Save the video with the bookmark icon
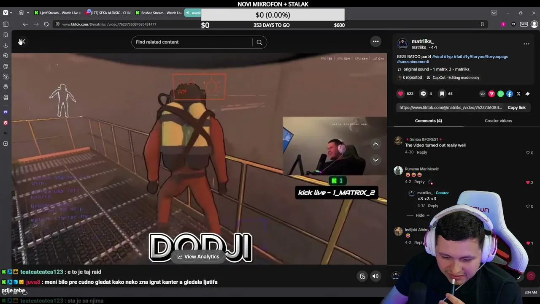 coord(442,94)
